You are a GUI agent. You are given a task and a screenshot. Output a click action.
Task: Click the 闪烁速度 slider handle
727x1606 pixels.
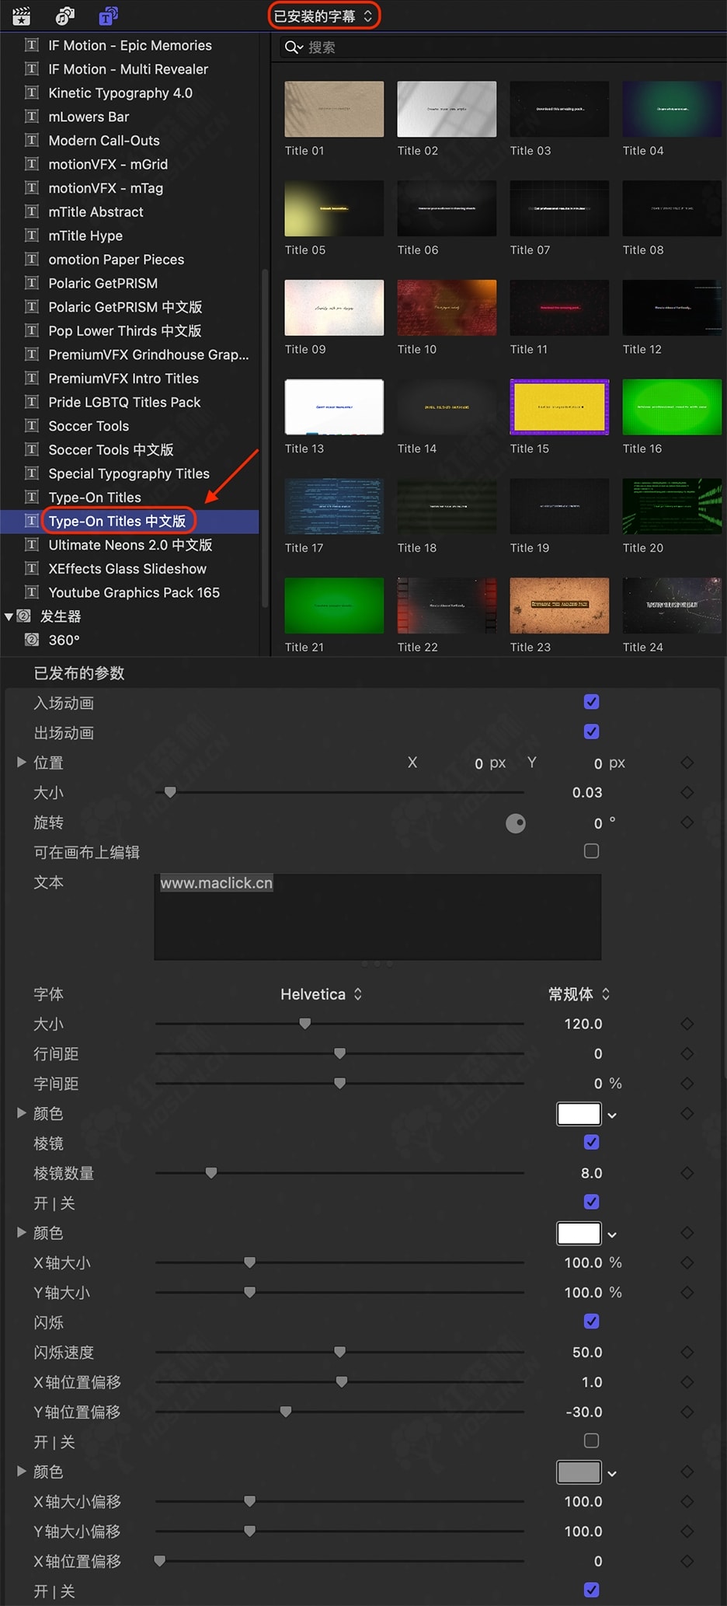pos(339,1353)
